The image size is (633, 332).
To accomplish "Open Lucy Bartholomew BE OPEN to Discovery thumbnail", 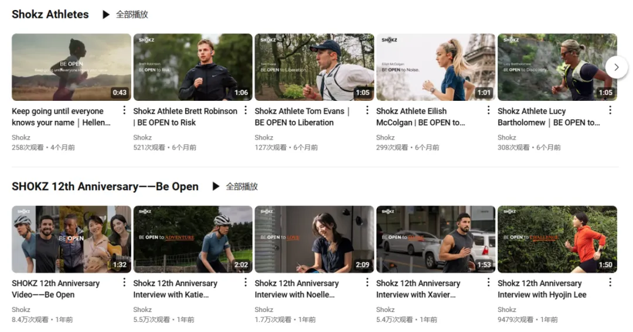I will [x=557, y=67].
